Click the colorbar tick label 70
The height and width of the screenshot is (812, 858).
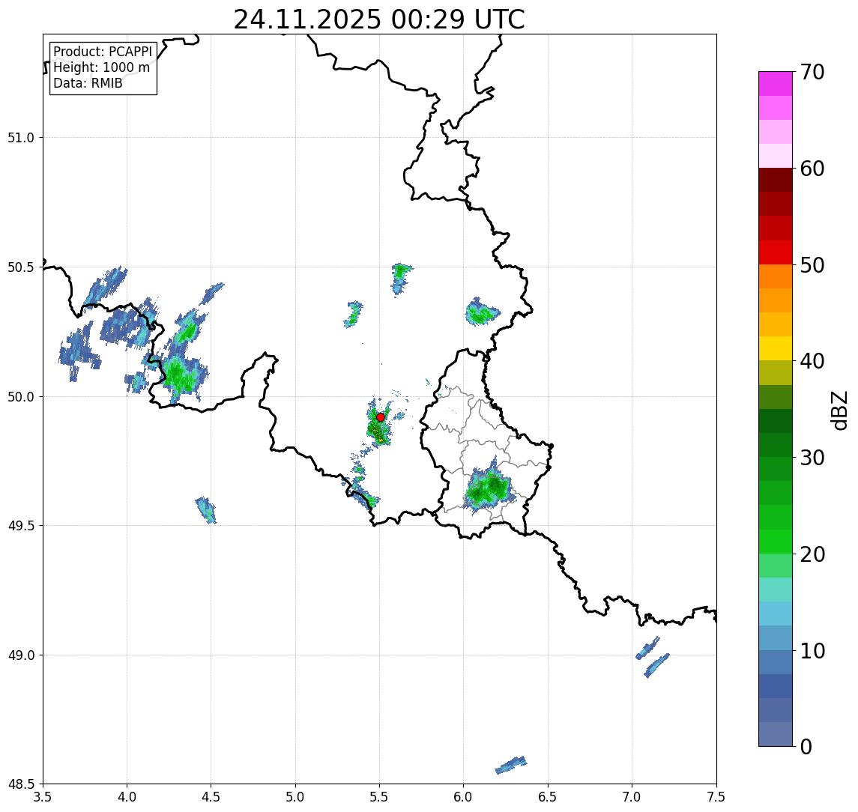[x=812, y=72]
